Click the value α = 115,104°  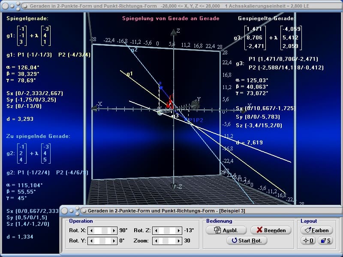coord(24,185)
